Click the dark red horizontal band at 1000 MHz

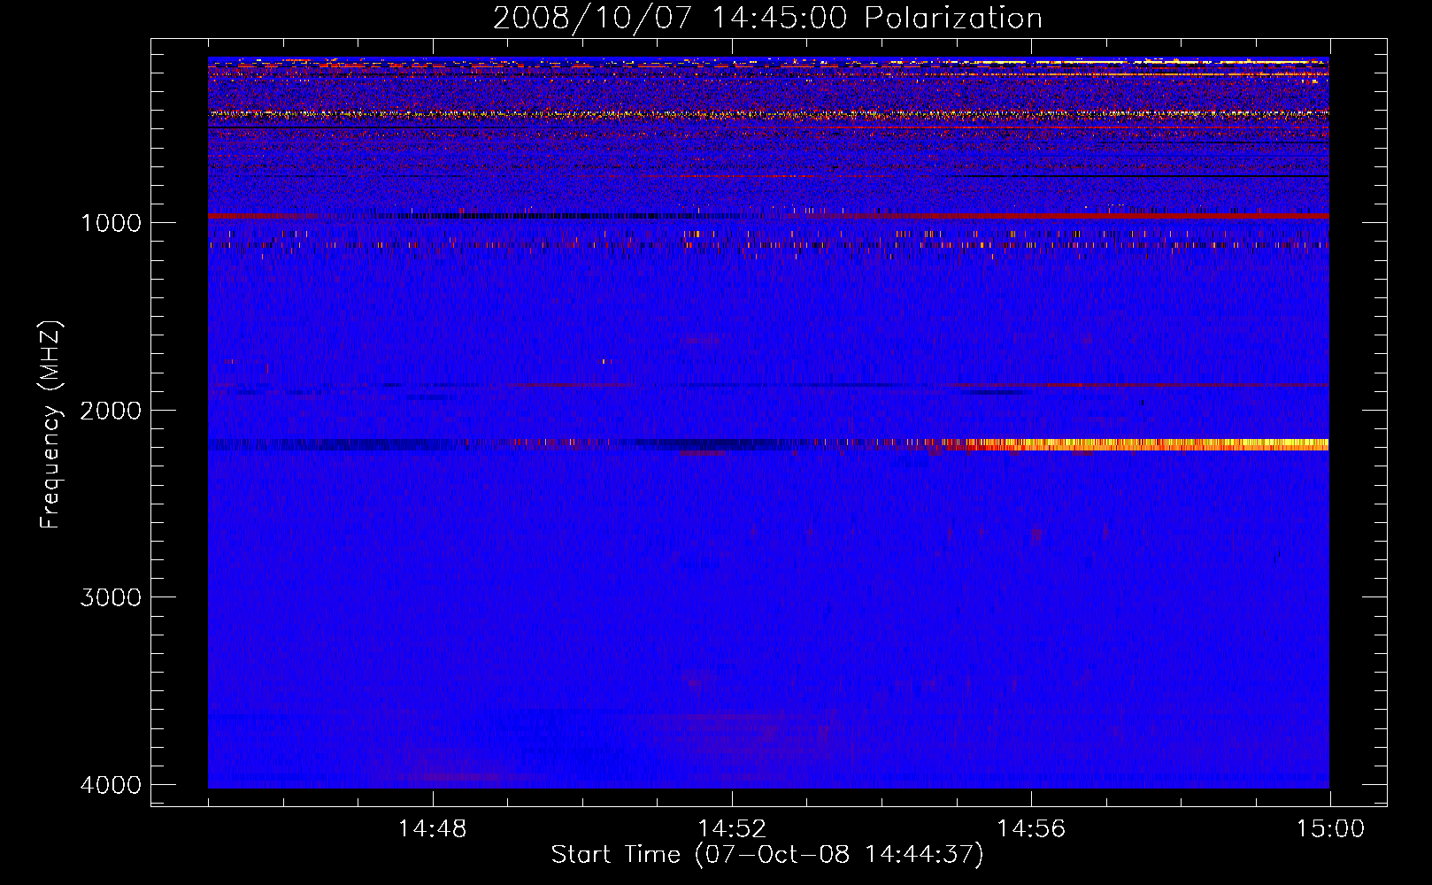click(768, 216)
